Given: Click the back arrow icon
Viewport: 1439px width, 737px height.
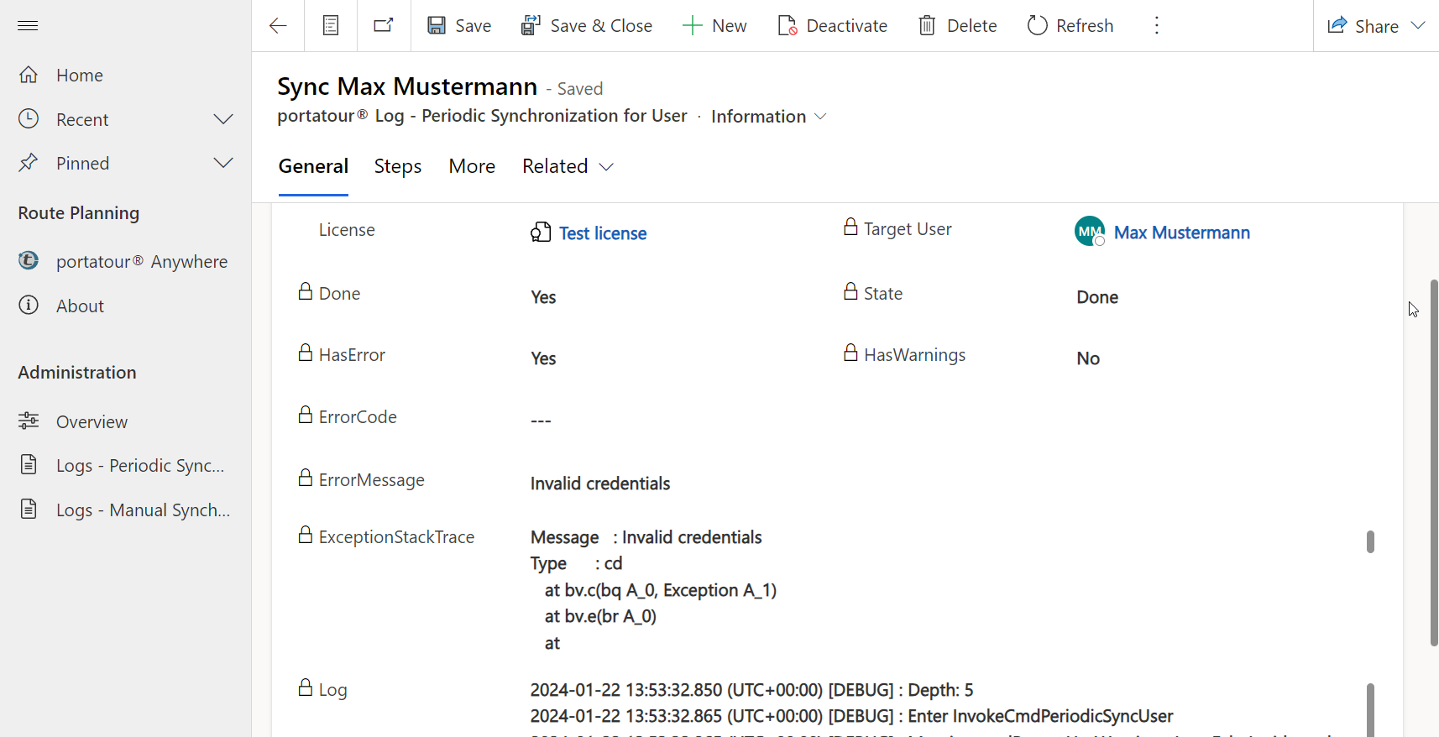Looking at the screenshot, I should coord(278,26).
